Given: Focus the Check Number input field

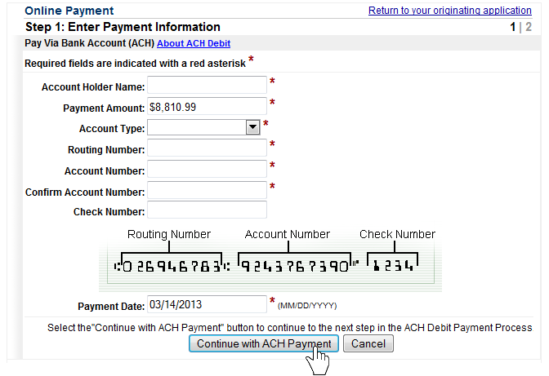Looking at the screenshot, I should pos(207,211).
